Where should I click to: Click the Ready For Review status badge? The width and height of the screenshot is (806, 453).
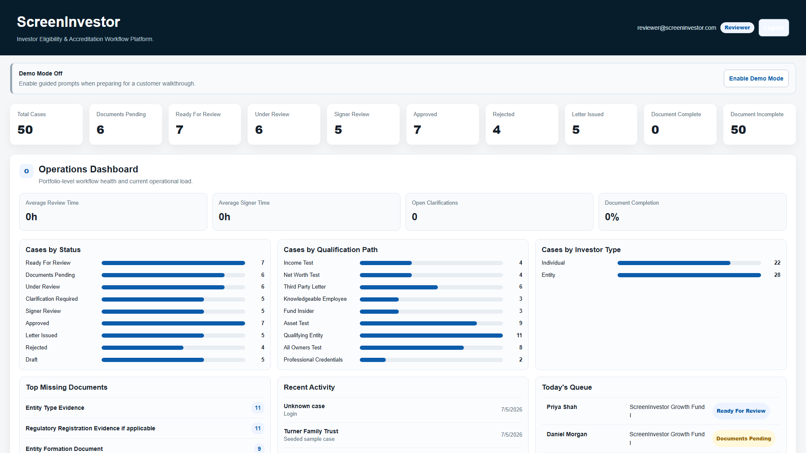click(x=741, y=411)
